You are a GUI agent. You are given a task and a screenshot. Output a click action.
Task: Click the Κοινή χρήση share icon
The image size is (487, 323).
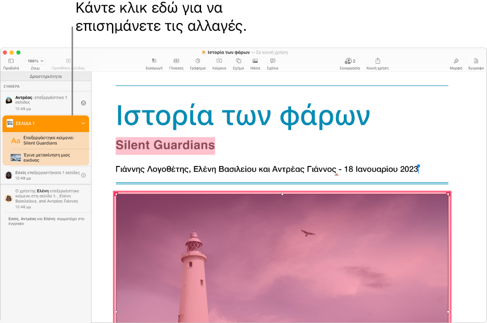pyautogui.click(x=378, y=61)
